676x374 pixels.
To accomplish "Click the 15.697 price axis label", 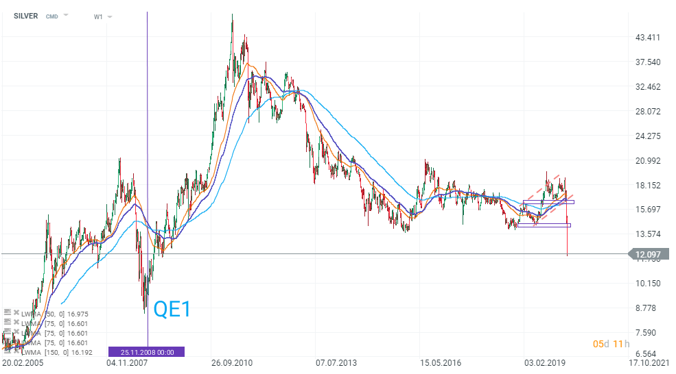I will click(648, 209).
